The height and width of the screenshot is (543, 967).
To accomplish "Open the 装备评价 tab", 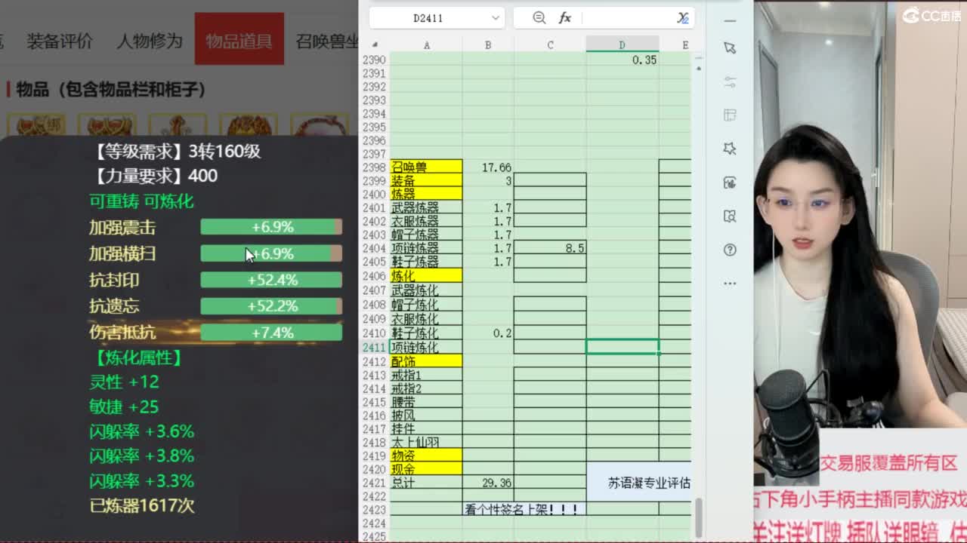I will click(60, 41).
